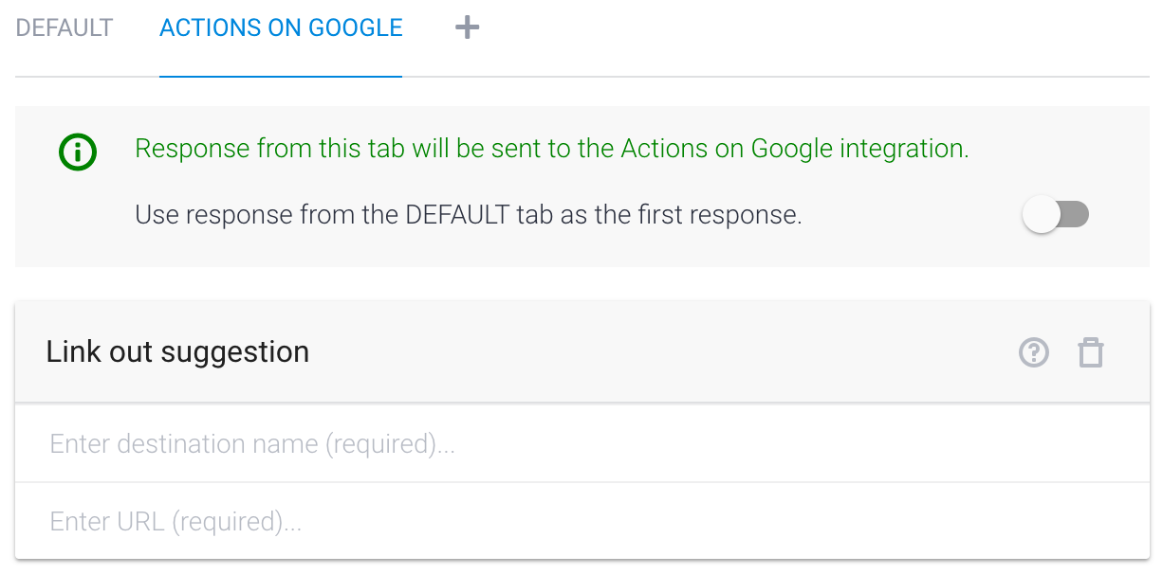Click the info icon in green banner
This screenshot has width=1163, height=574.
(x=78, y=152)
